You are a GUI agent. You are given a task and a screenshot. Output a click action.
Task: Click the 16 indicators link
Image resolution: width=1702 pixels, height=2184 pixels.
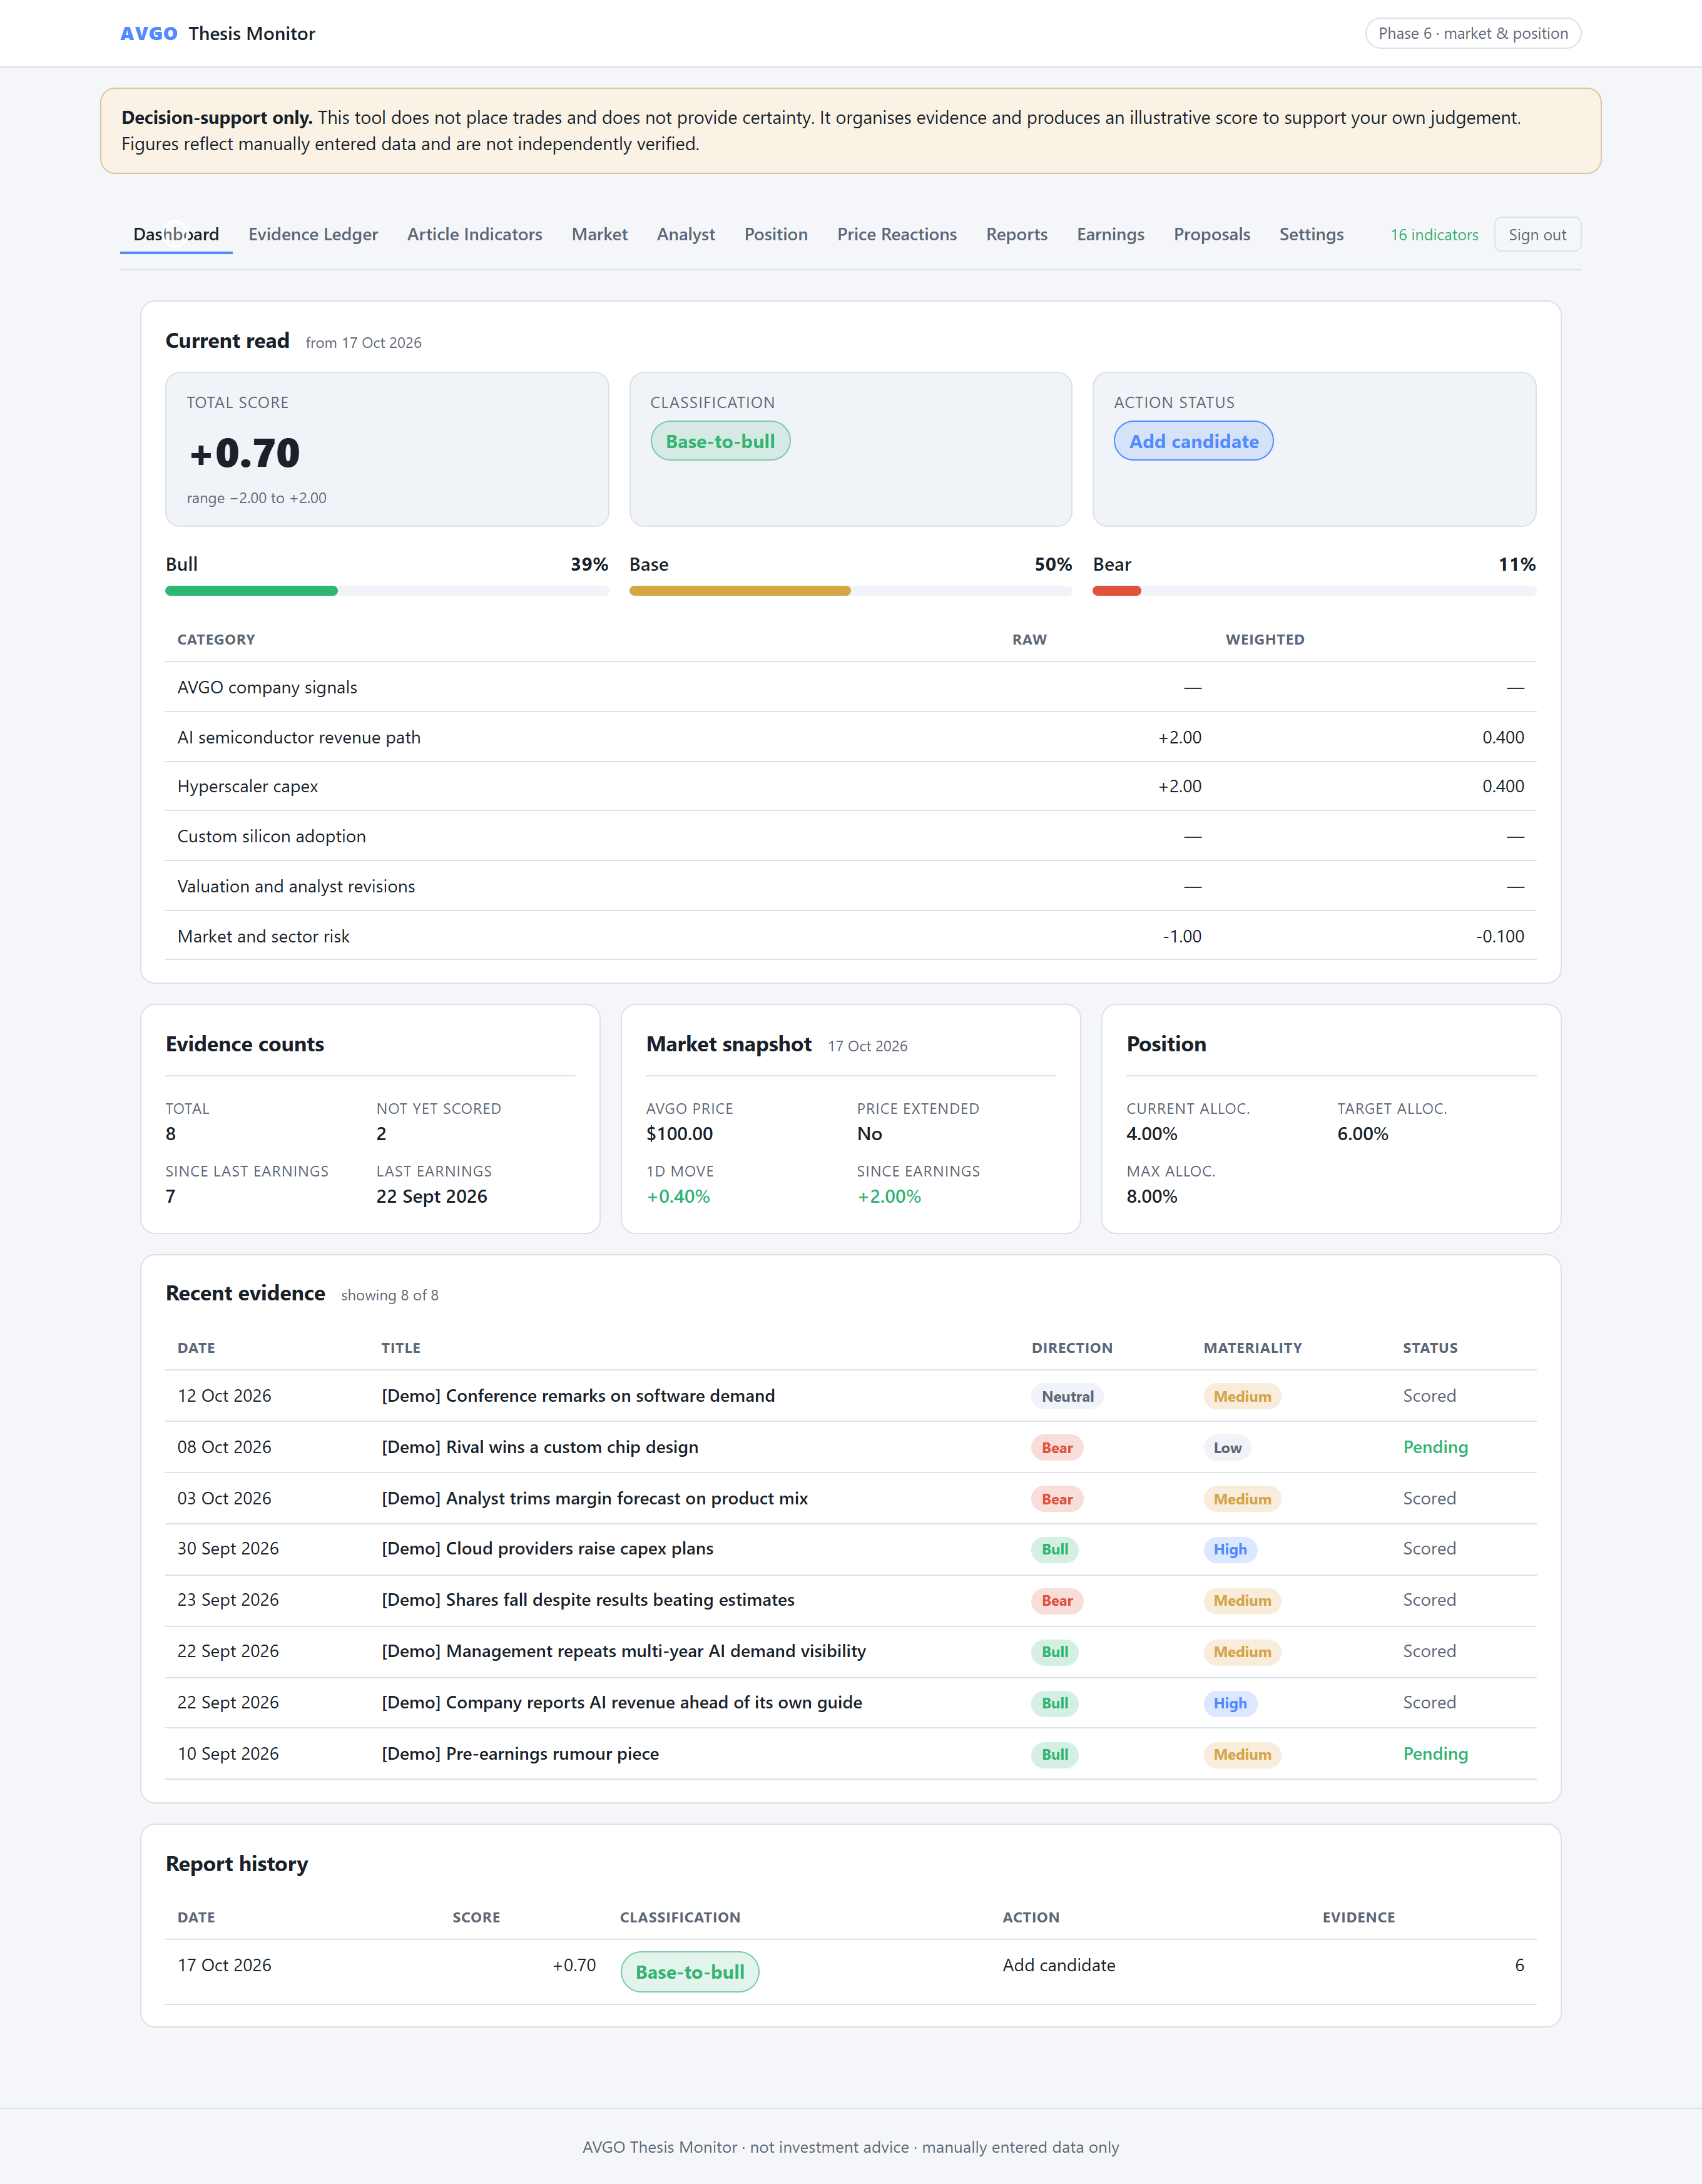click(x=1434, y=235)
